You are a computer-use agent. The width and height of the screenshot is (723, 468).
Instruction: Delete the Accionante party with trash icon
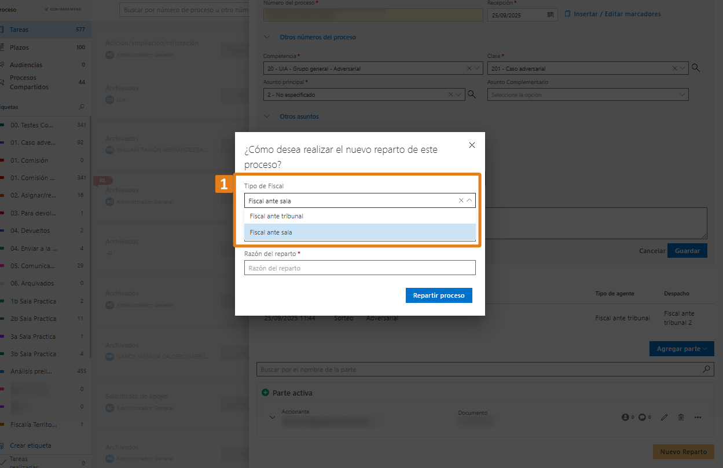(x=681, y=417)
